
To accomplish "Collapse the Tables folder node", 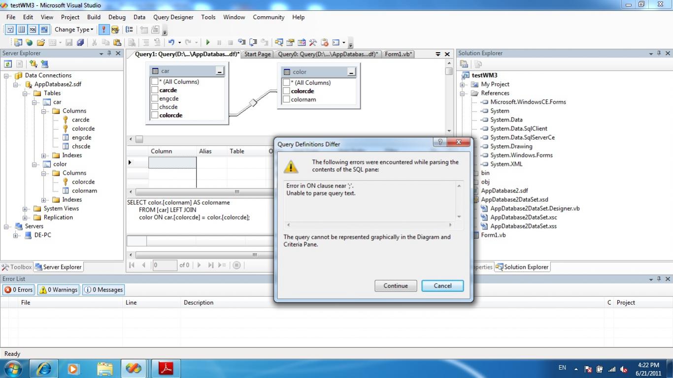I will pos(25,94).
